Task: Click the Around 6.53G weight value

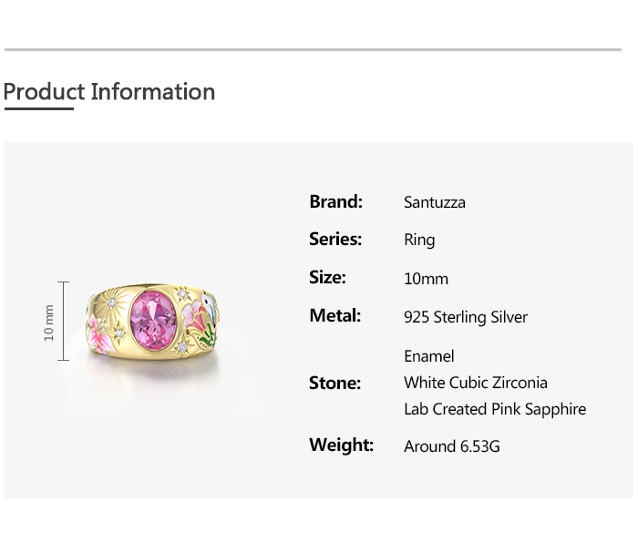Action: [451, 446]
